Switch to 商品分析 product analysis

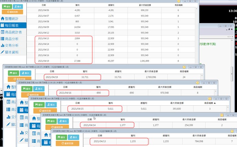tap(14, 39)
